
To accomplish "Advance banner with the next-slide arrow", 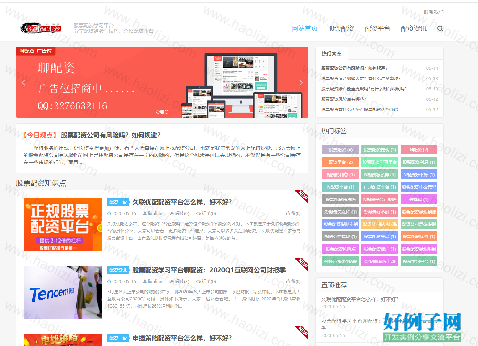I will point(301,83).
